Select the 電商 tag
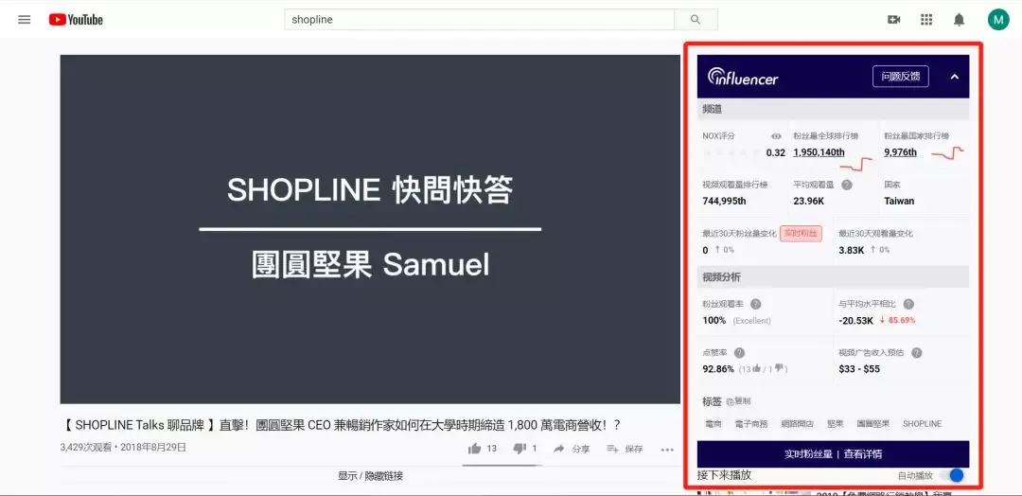 tap(714, 424)
